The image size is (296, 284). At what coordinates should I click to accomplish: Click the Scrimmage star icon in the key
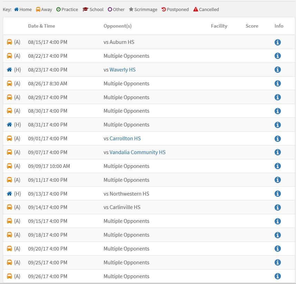[x=131, y=9]
